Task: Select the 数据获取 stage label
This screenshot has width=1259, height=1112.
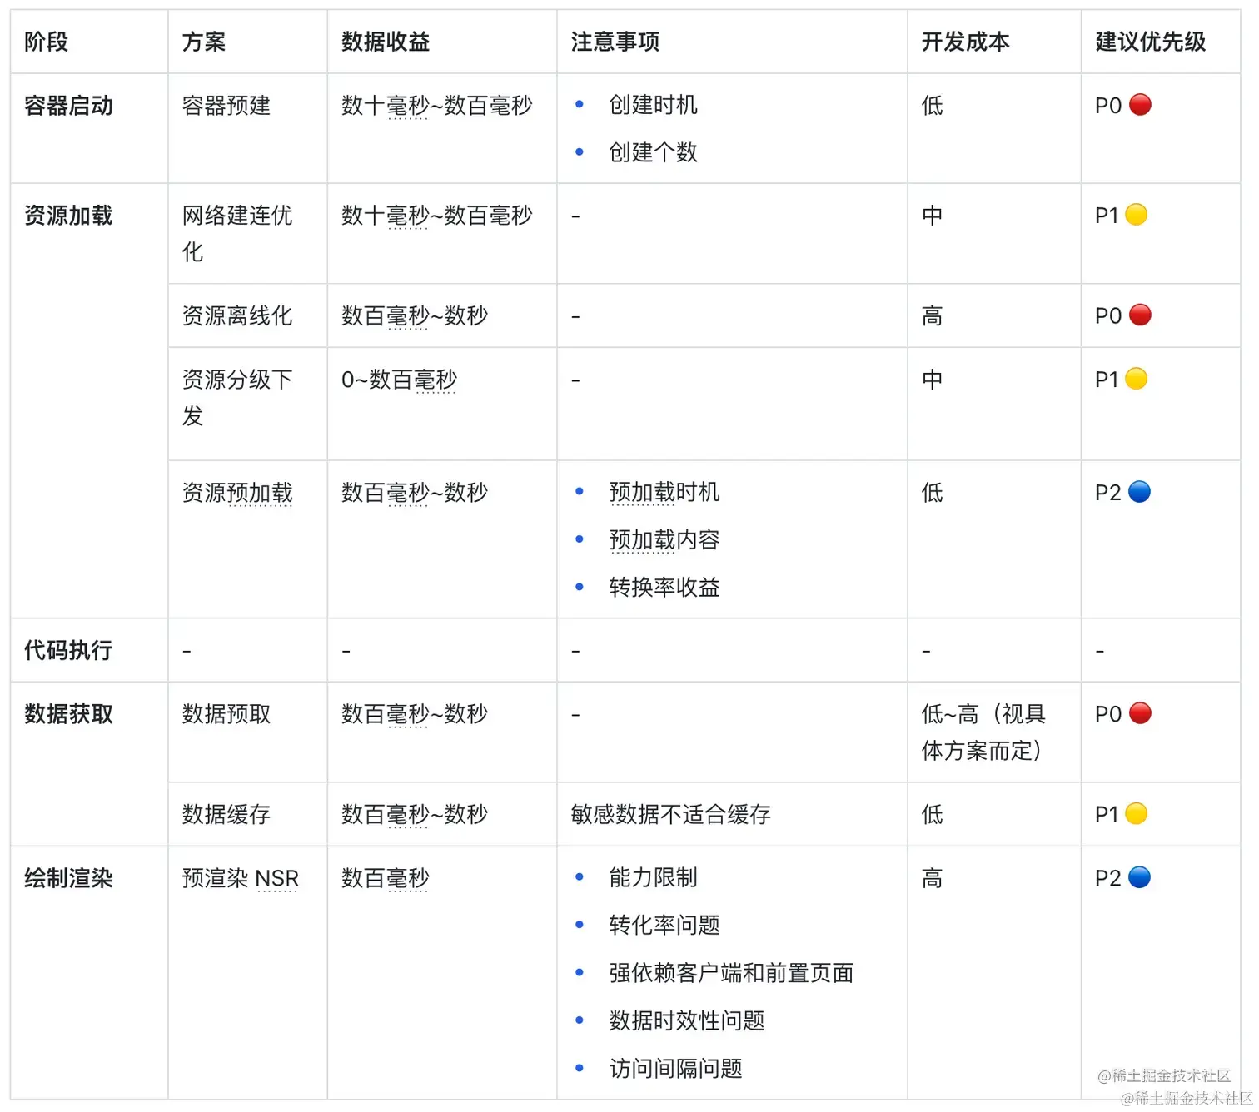Action: (x=67, y=713)
